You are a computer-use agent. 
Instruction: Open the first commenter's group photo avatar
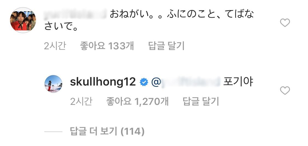(x=23, y=20)
